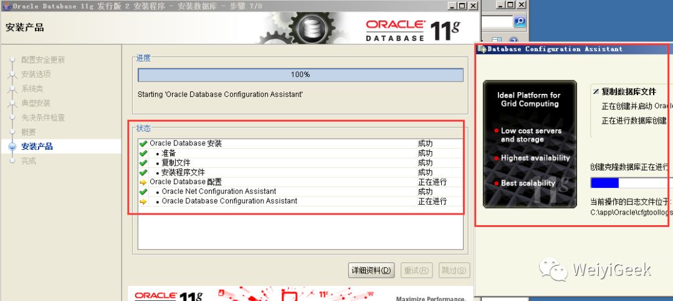673x301 pixels.
Task: Click the Oracle Database 安装 row label
Action: click(x=186, y=144)
